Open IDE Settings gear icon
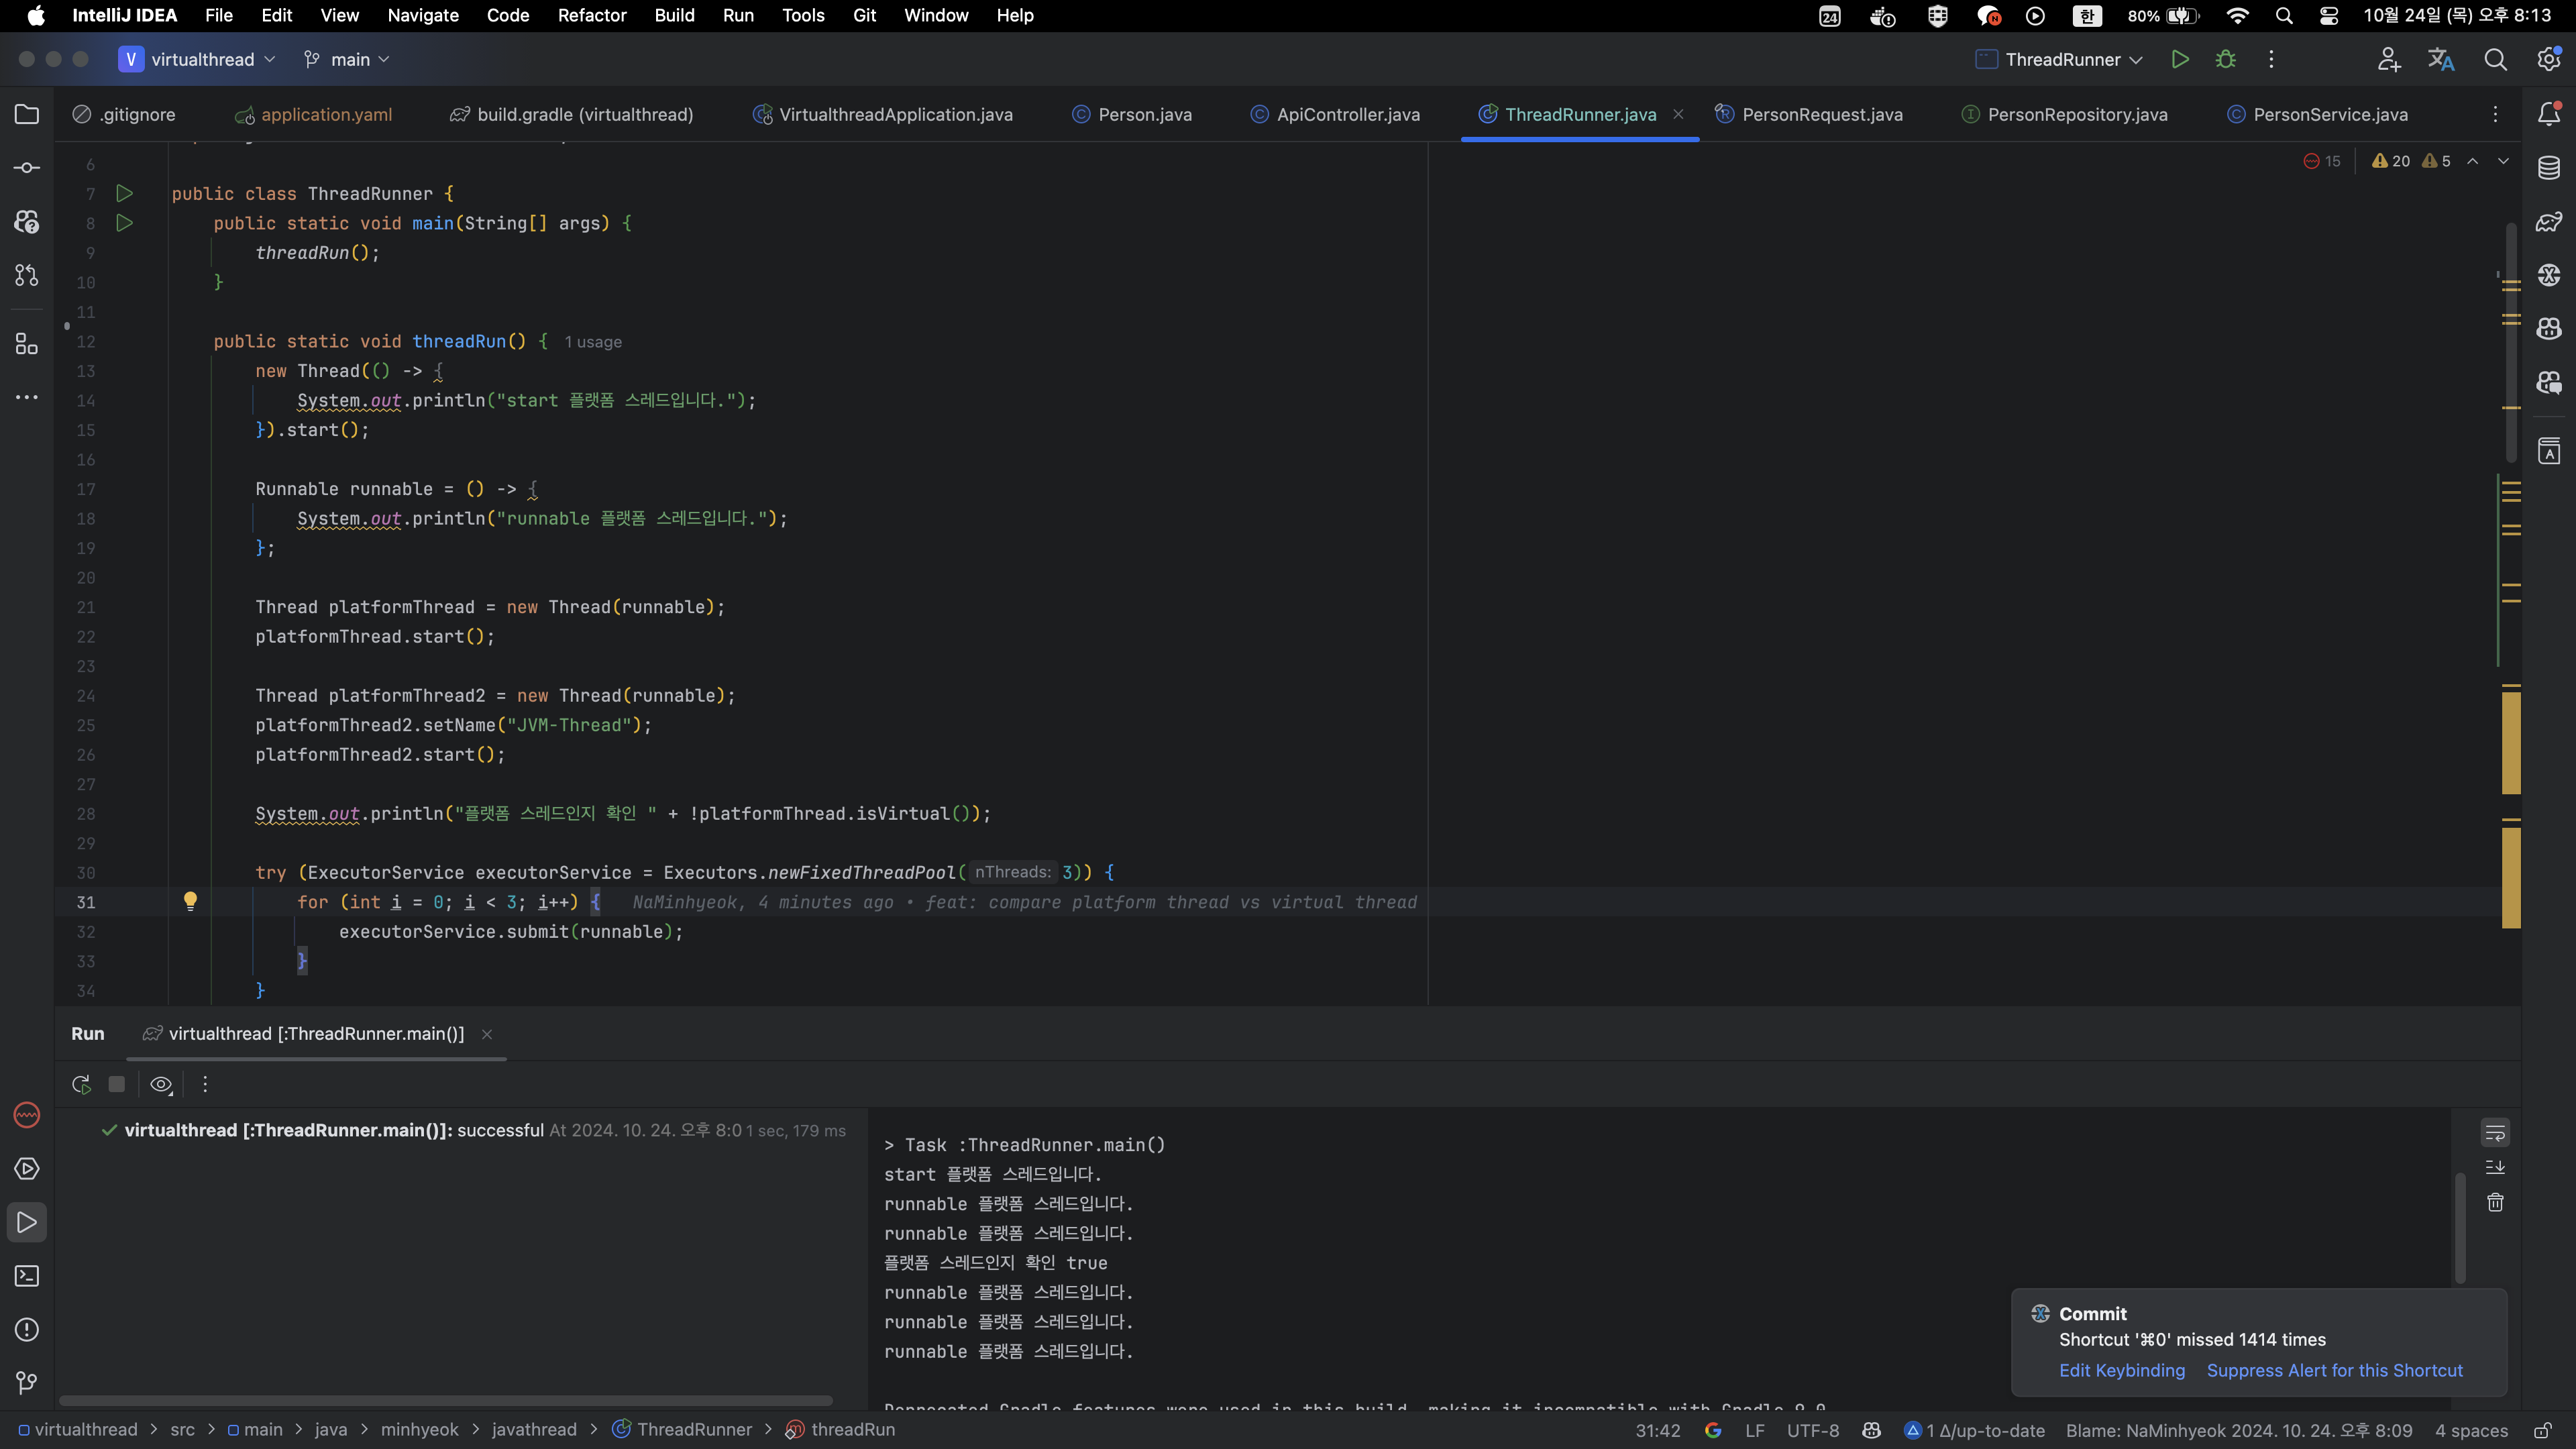Viewport: 2576px width, 1449px height. point(2548,59)
